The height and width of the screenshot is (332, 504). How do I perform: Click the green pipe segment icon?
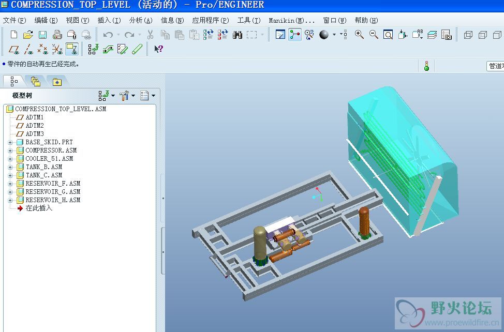137,49
